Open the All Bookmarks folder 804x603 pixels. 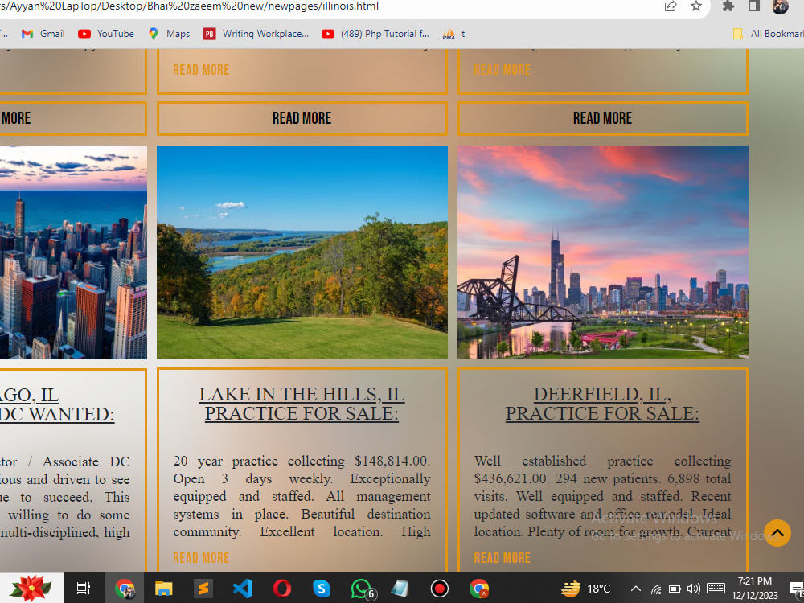click(768, 34)
